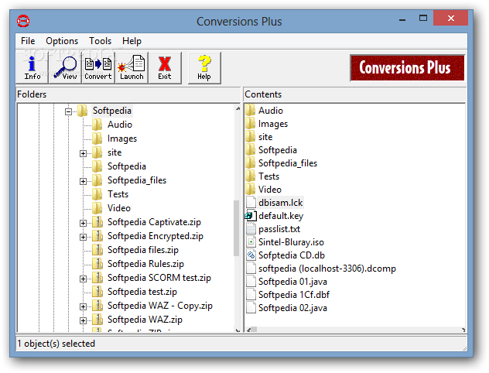Select Softpedia 02.java in Contents

(292, 308)
